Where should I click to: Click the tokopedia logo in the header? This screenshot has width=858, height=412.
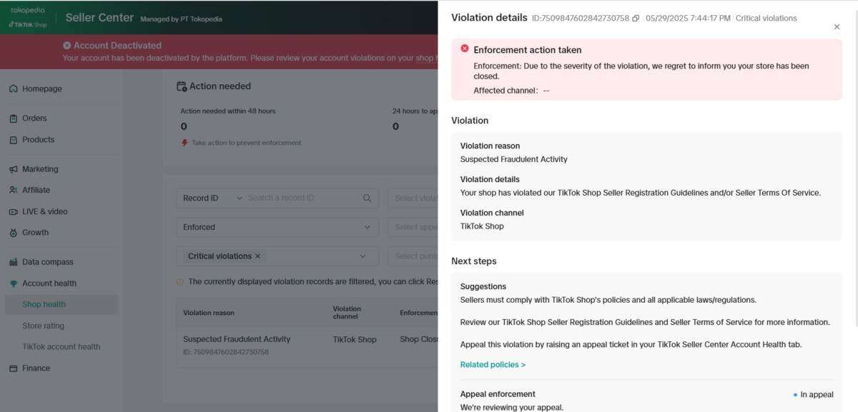click(28, 11)
